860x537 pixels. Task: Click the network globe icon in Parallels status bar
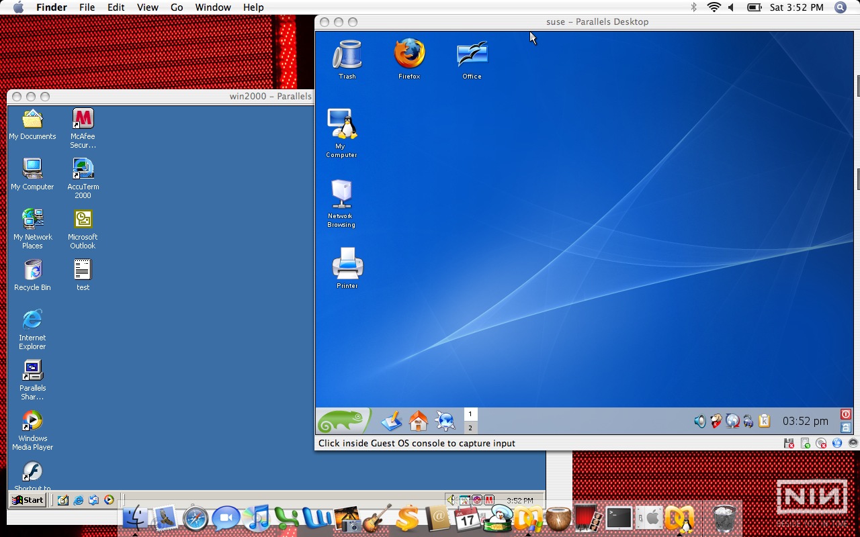pyautogui.click(x=837, y=443)
